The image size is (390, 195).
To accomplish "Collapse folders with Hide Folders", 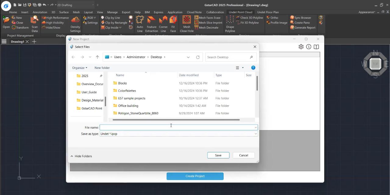I will click(81, 156).
